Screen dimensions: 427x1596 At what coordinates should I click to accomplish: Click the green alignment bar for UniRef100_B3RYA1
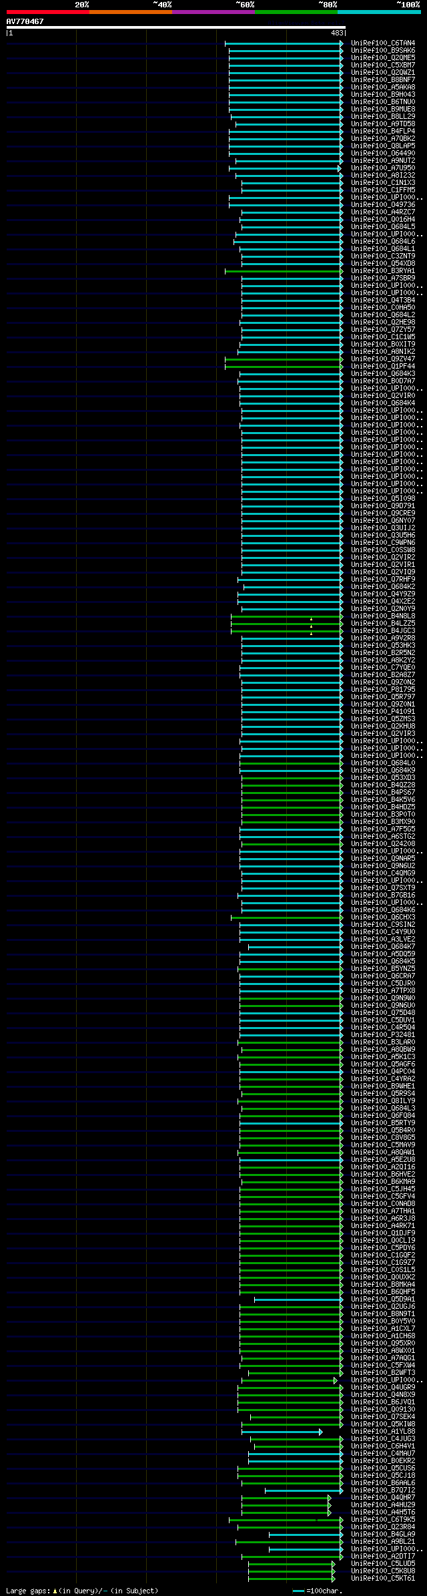pyautogui.click(x=284, y=271)
